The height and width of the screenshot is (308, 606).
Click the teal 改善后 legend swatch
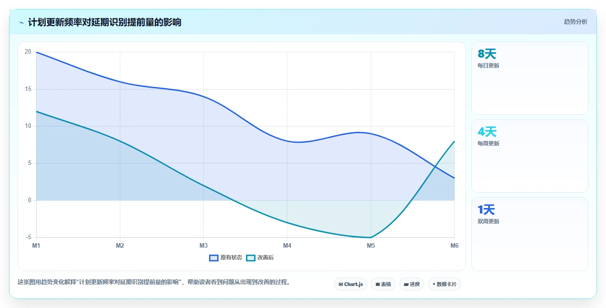[251, 258]
